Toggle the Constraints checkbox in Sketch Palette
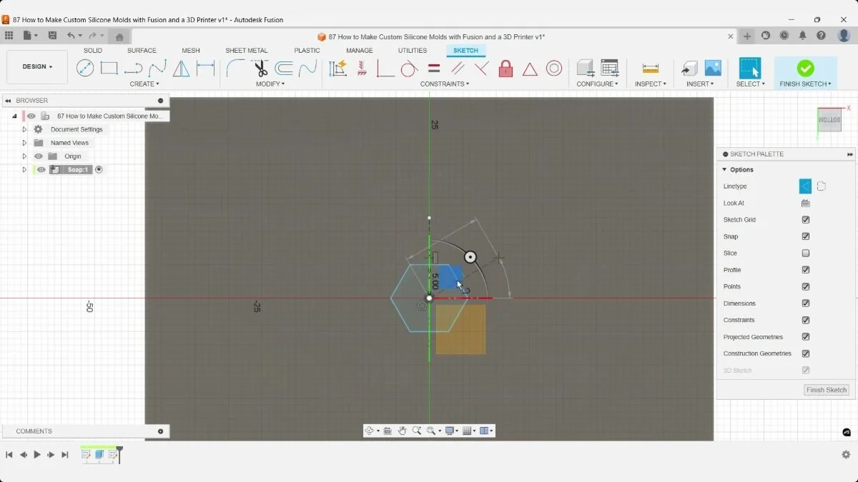Screen dimensions: 858x482 pyautogui.click(x=806, y=320)
